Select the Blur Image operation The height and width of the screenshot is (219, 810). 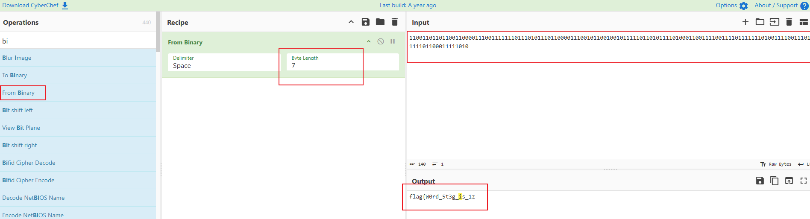(78, 58)
